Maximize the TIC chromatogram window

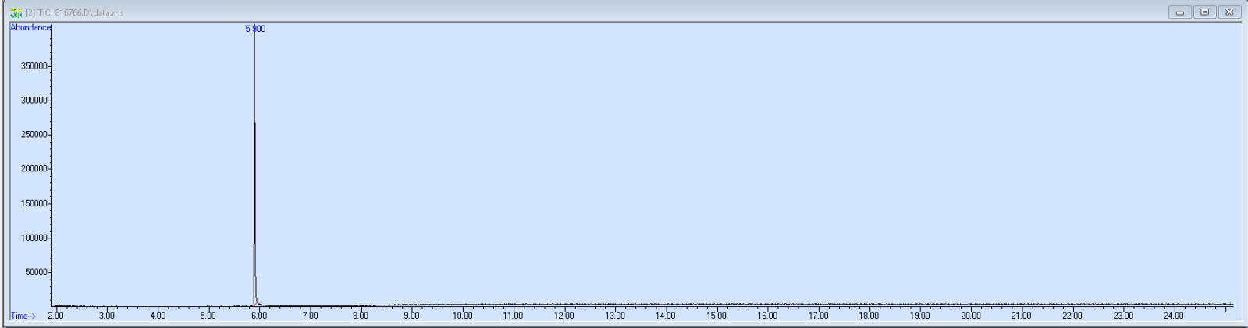1204,12
